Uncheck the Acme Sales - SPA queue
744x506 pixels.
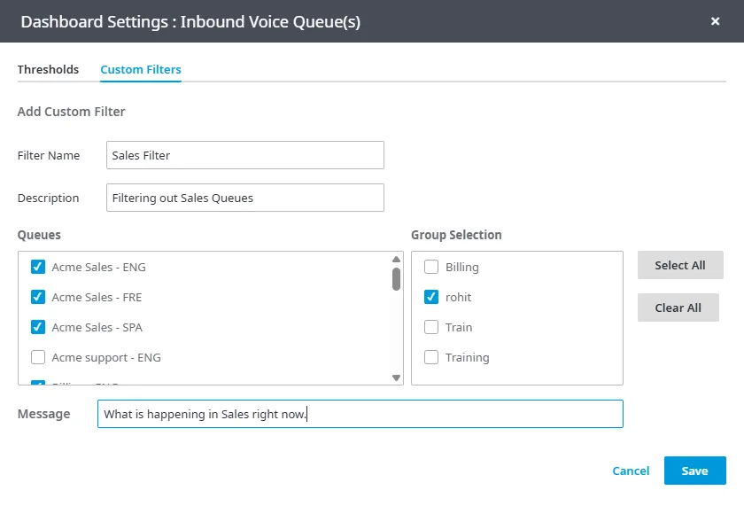point(38,327)
